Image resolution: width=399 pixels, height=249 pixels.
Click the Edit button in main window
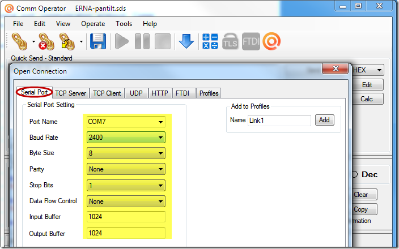coord(367,85)
